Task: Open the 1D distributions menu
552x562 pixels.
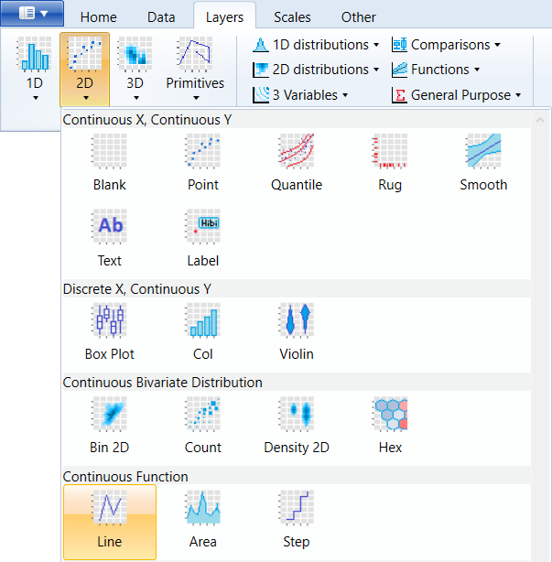Action: pos(316,45)
